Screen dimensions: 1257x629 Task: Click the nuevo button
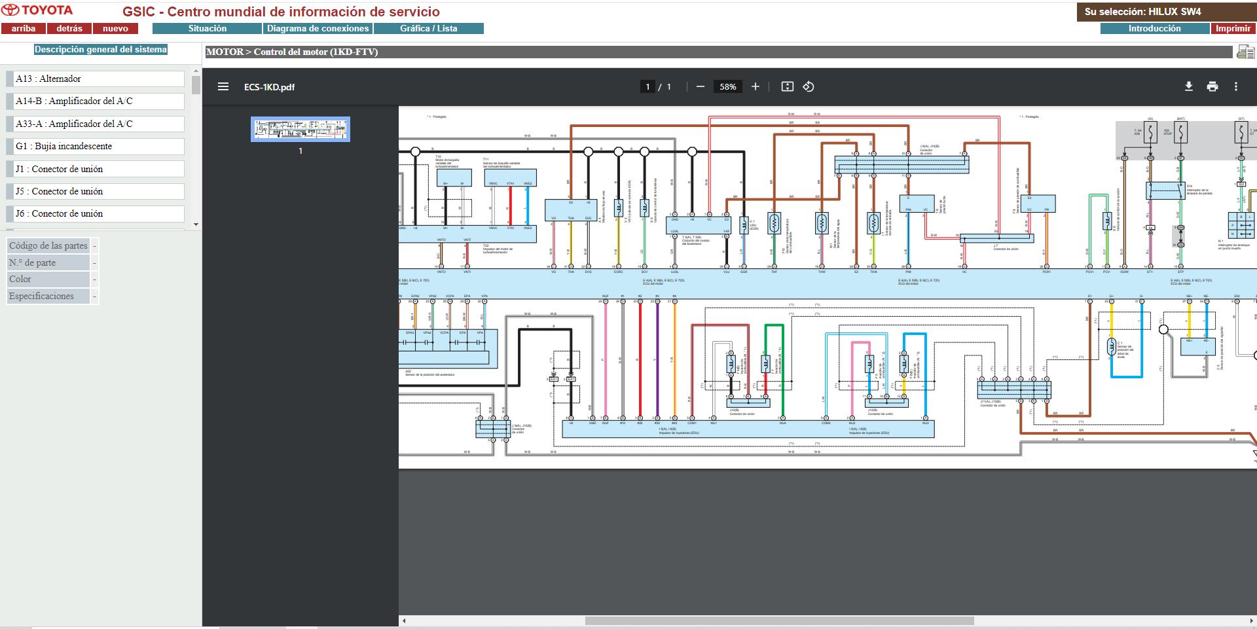[x=115, y=29]
